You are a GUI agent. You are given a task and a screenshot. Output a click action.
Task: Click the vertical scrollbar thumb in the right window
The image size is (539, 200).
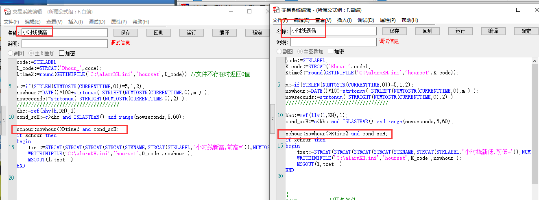[x=535, y=124]
